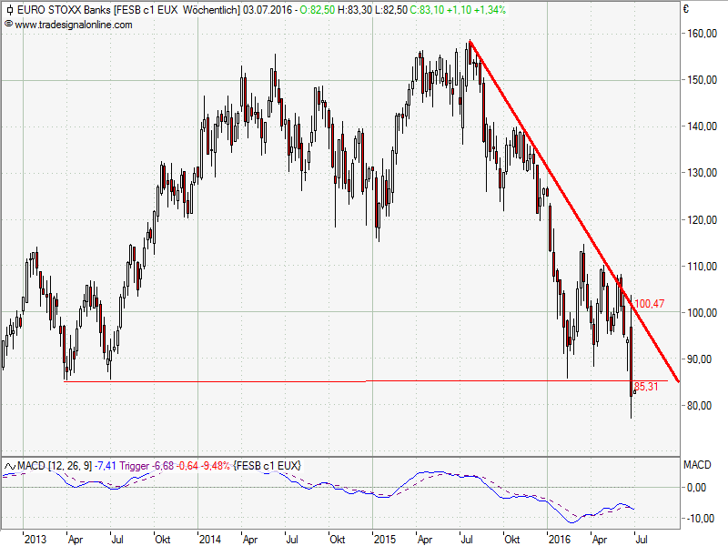Screen dimensions: 728x546
Task: Select the EURO STOXX Banks chart title
Action: coord(60,11)
